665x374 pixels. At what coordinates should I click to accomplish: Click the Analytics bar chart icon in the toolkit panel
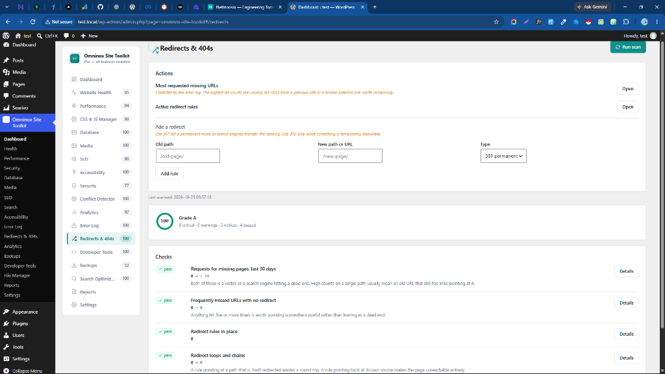point(74,212)
